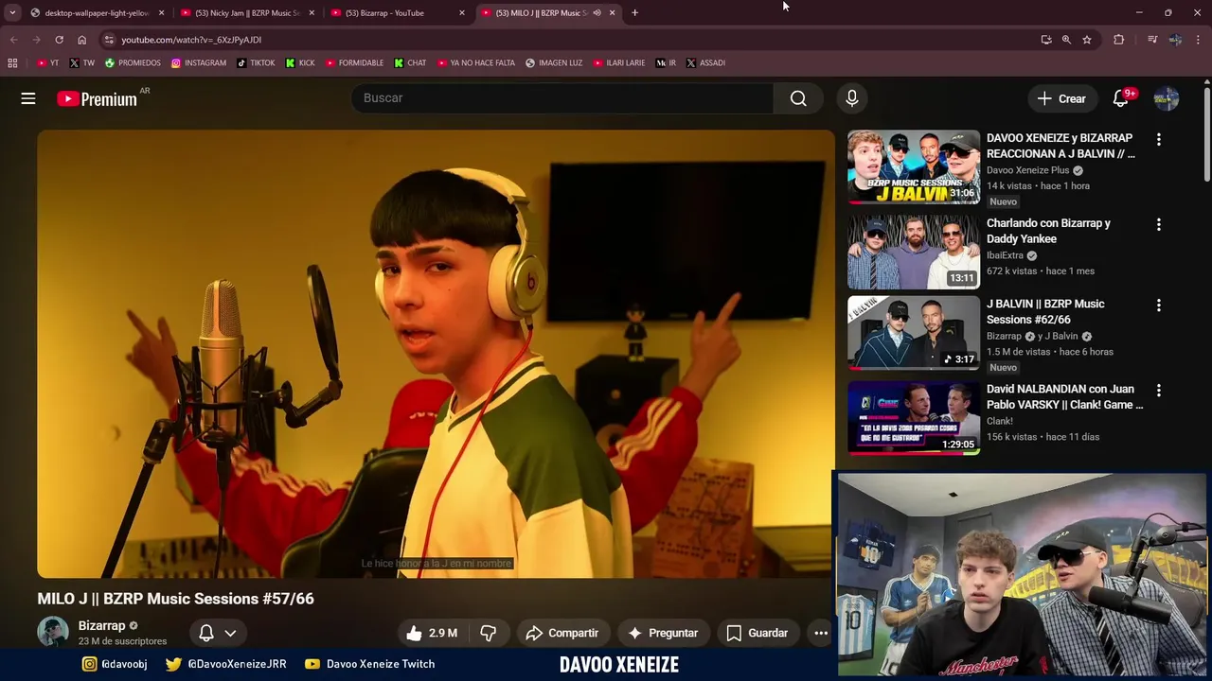The height and width of the screenshot is (681, 1212).
Task: Open Bizarrap channel name link
Action: tap(101, 626)
